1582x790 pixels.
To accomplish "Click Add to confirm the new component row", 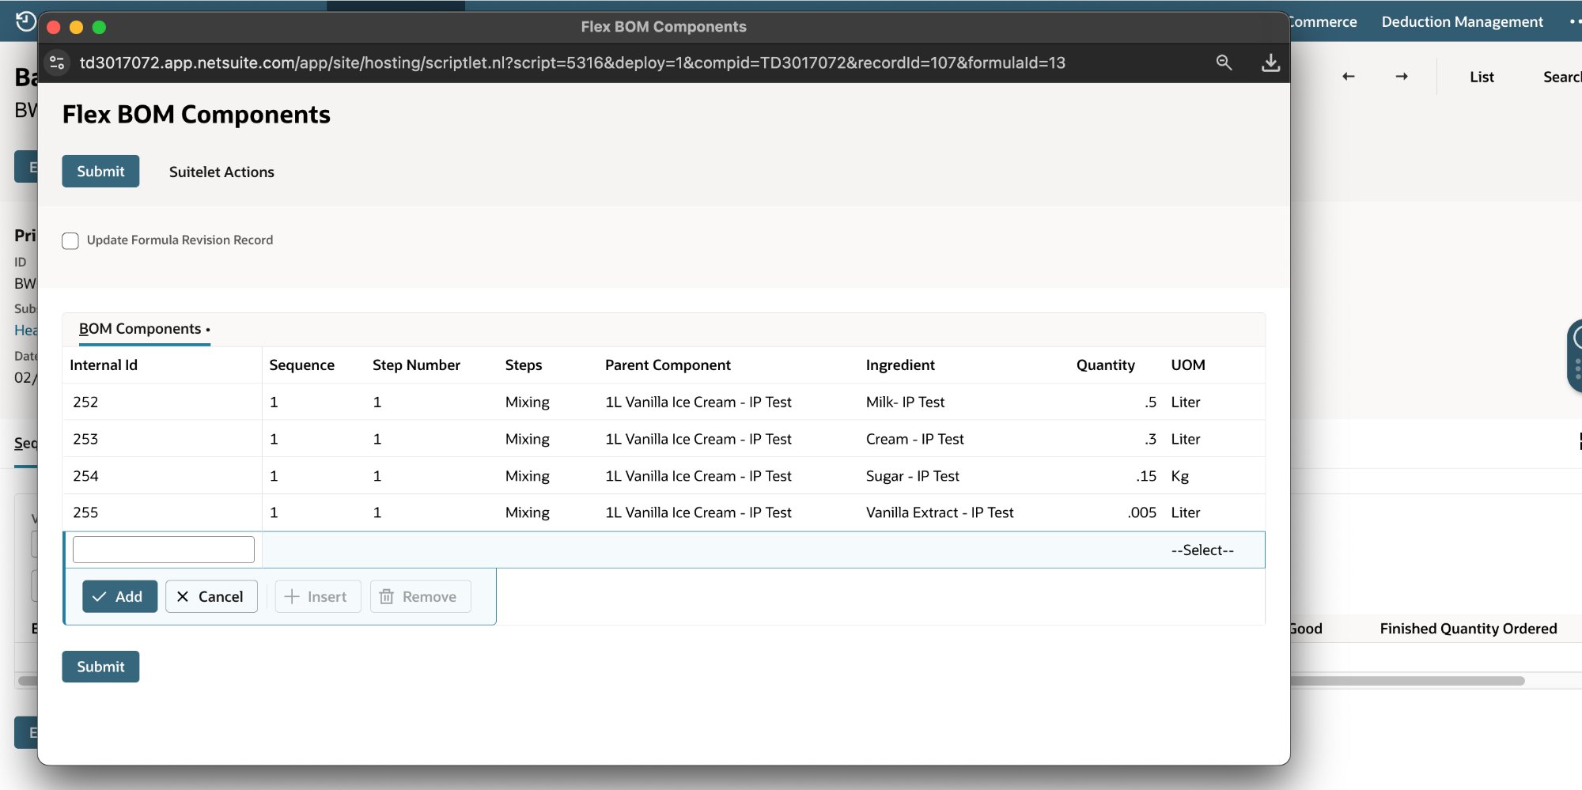I will [119, 596].
